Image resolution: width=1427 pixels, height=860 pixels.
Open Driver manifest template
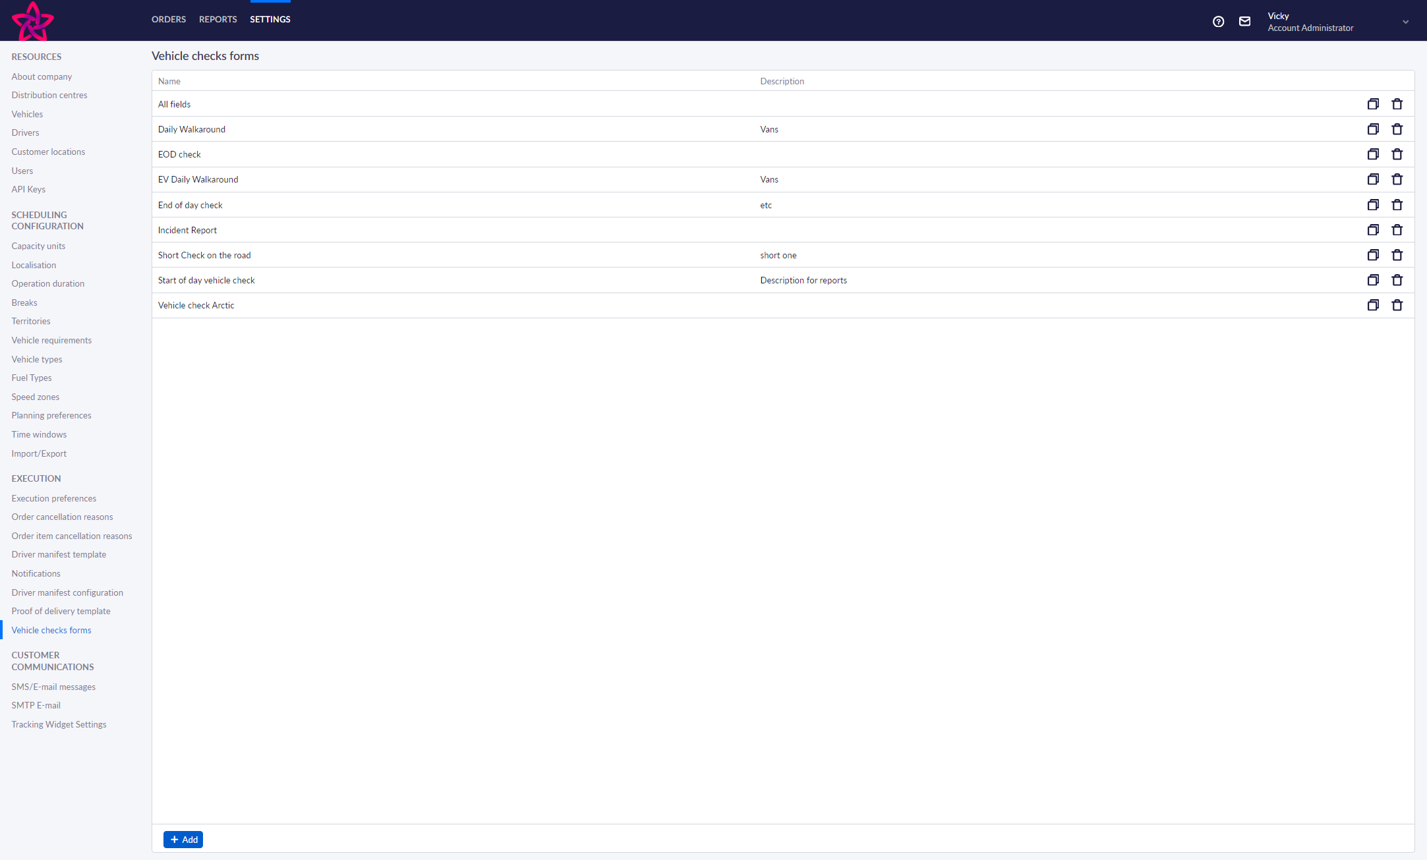(x=59, y=554)
